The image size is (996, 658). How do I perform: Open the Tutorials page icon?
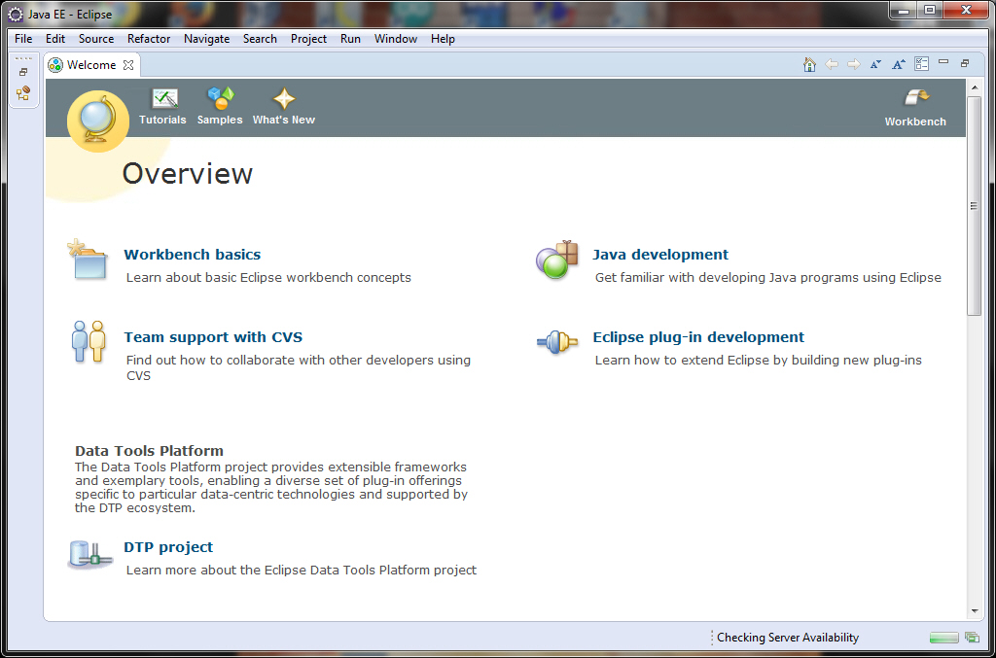tap(164, 98)
